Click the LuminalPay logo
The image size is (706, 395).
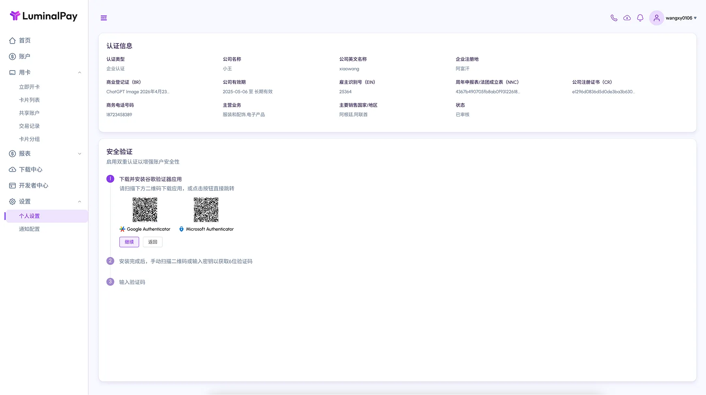tap(43, 16)
